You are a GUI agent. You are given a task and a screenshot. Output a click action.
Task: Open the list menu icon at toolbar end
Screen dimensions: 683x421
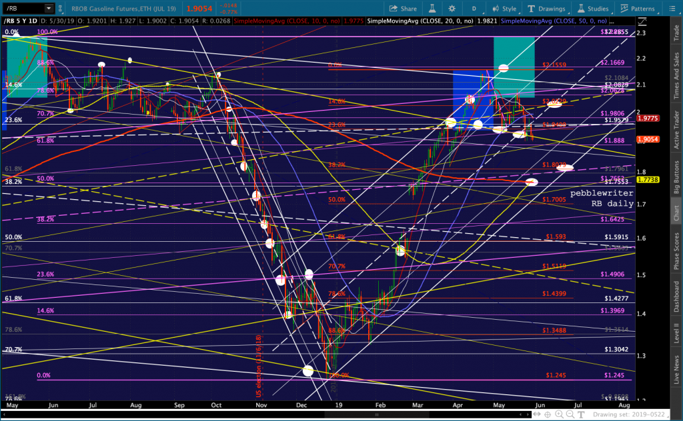(x=672, y=8)
